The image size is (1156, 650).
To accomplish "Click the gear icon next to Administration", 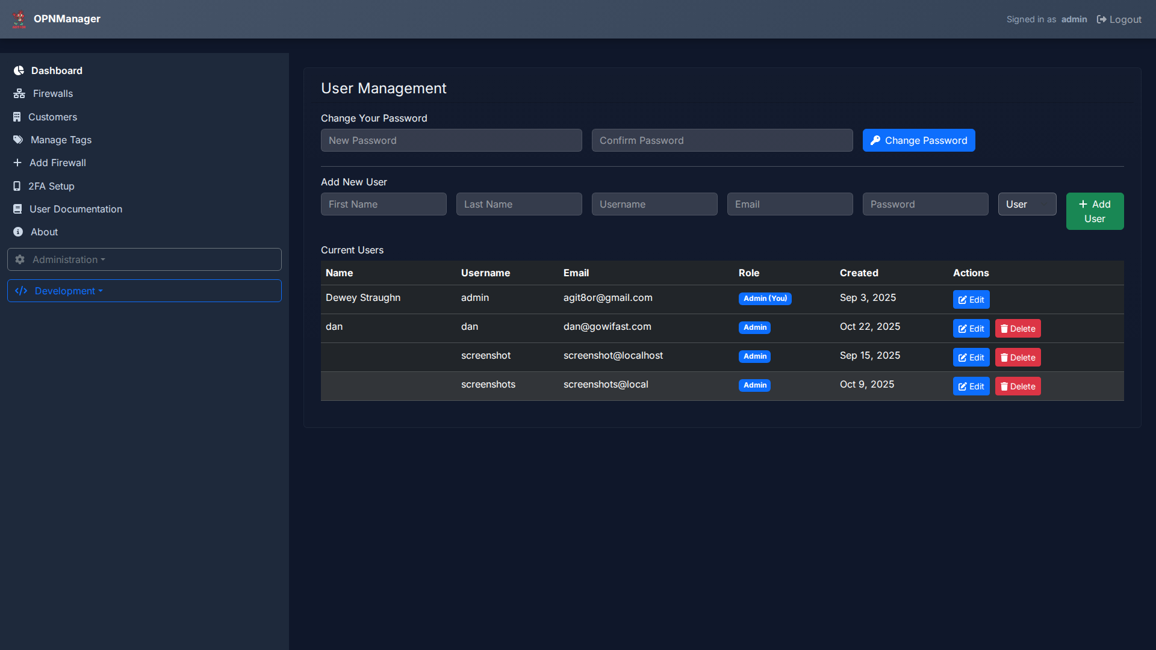I will tap(20, 259).
